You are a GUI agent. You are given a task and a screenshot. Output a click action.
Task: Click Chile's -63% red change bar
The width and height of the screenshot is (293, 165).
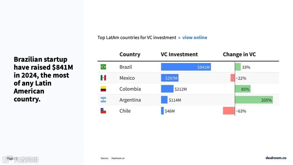pyautogui.click(x=229, y=111)
